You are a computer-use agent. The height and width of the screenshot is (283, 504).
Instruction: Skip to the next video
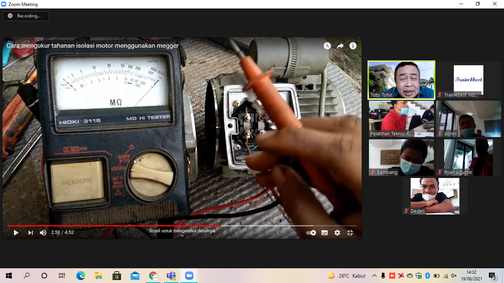tap(30, 233)
